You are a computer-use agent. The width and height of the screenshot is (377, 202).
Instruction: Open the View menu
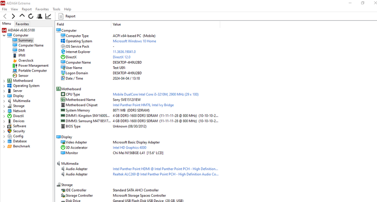(x=14, y=9)
